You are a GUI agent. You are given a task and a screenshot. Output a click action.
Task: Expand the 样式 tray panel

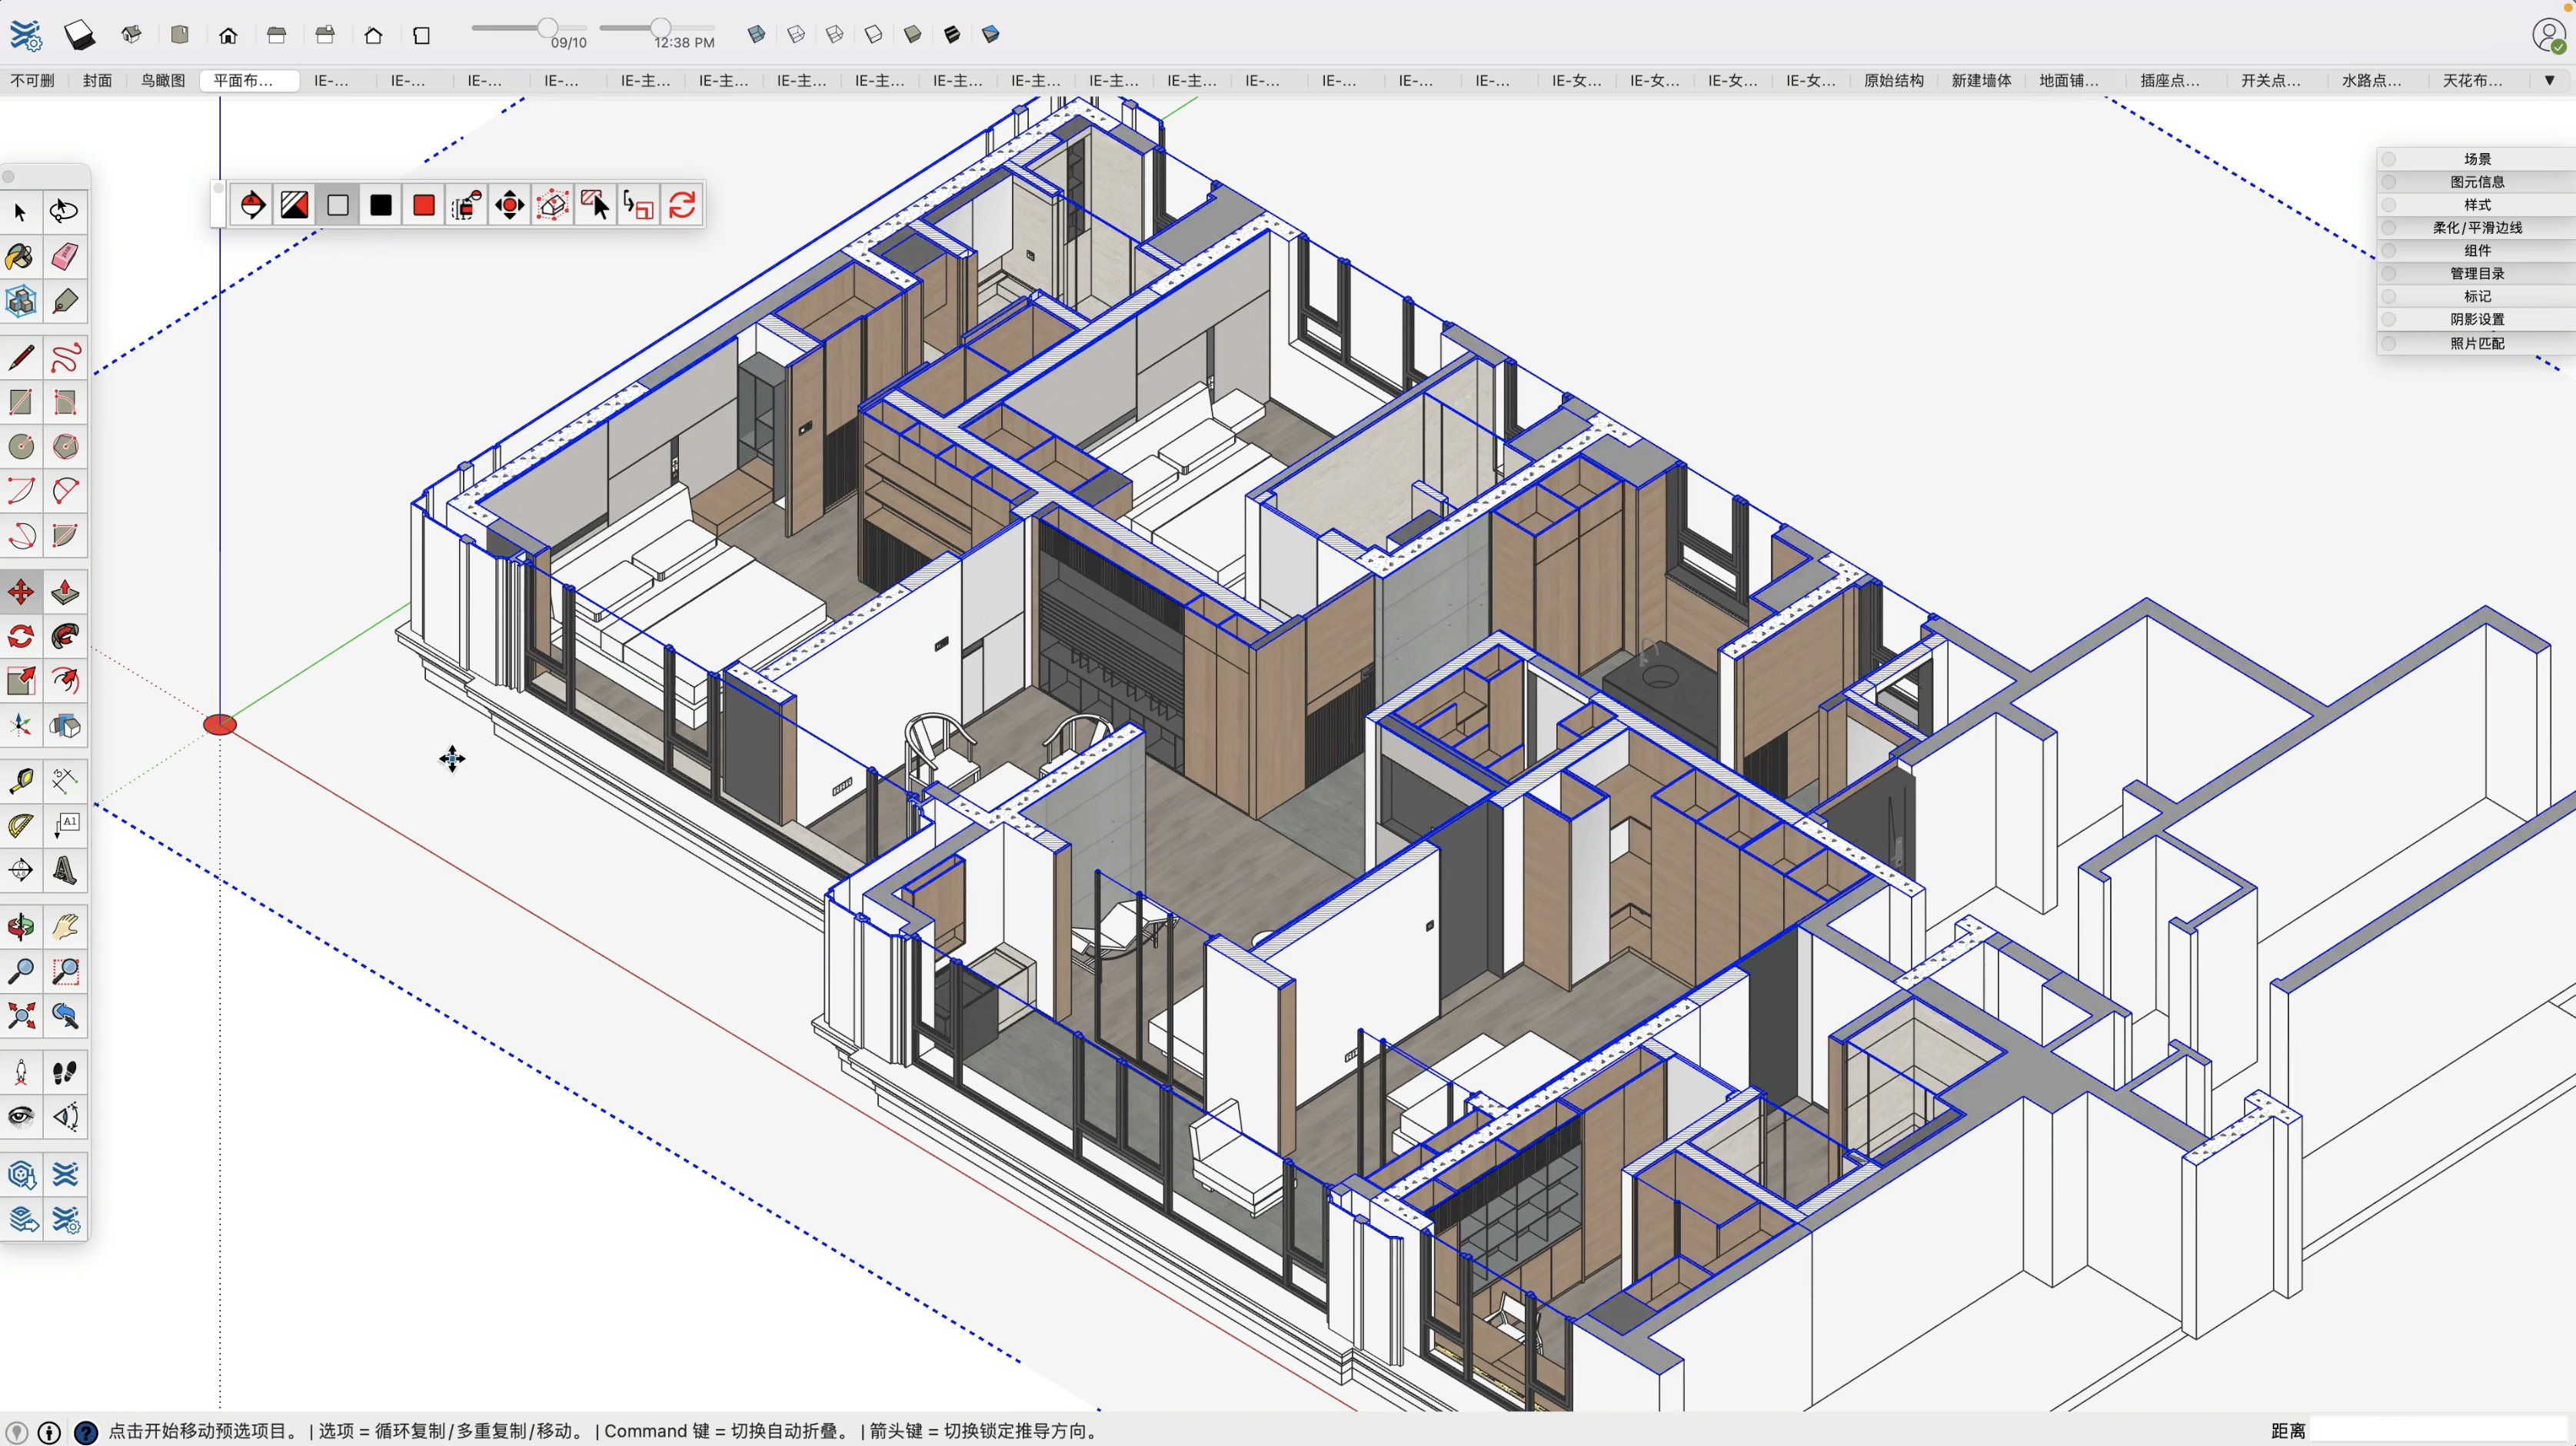(2476, 205)
